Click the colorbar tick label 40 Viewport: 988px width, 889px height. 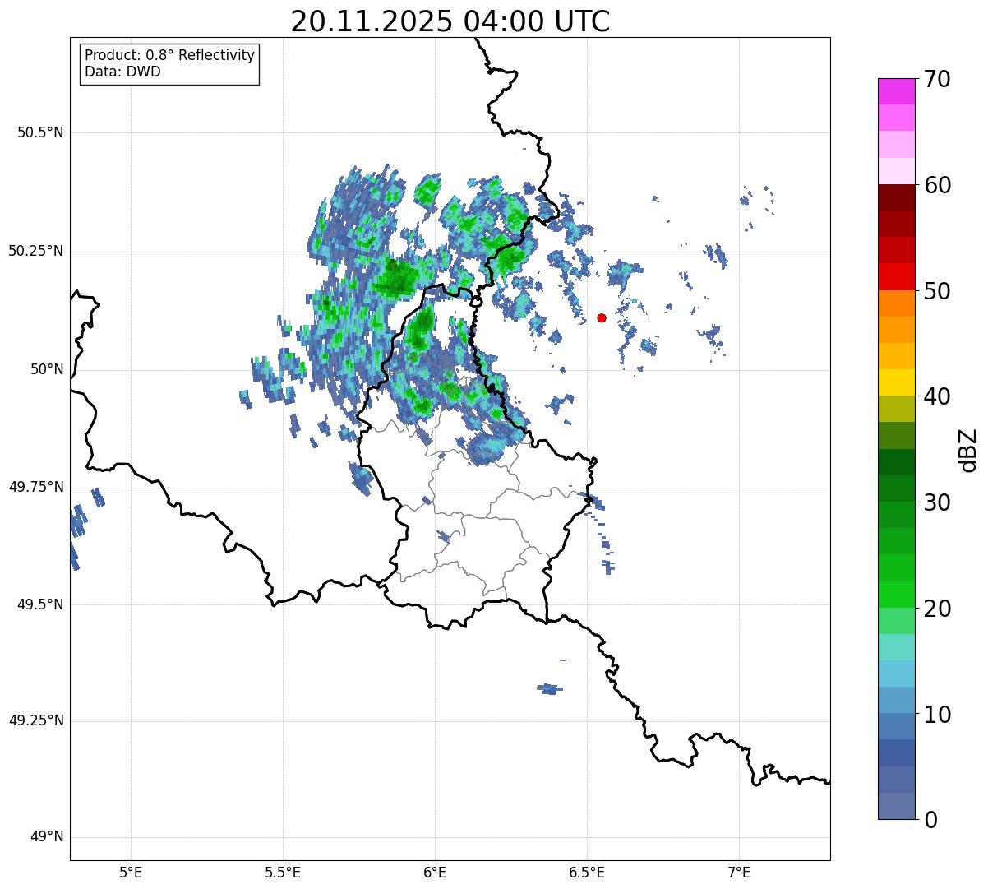938,396
